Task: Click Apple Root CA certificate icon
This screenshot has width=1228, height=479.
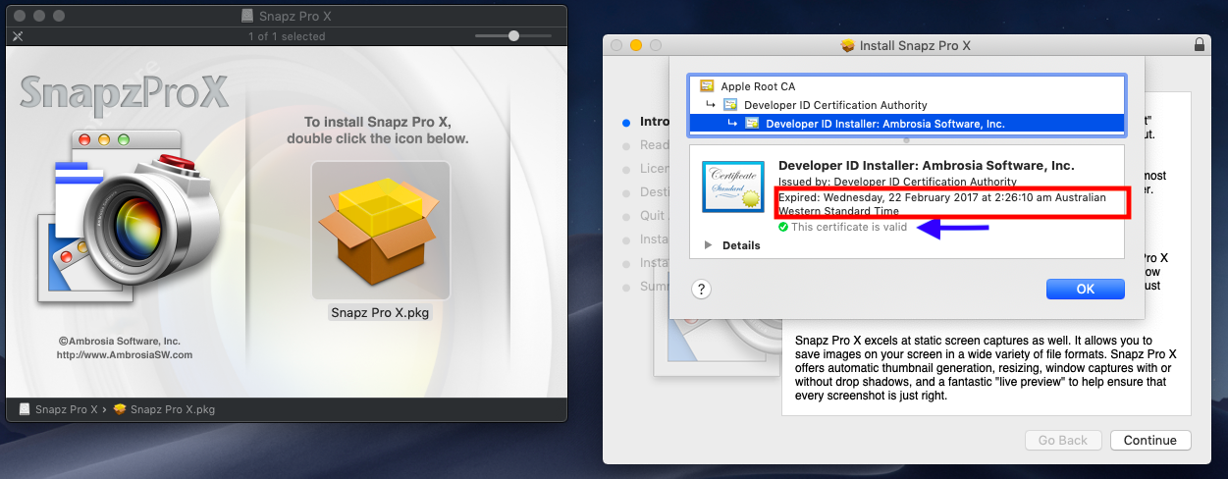Action: tap(707, 86)
